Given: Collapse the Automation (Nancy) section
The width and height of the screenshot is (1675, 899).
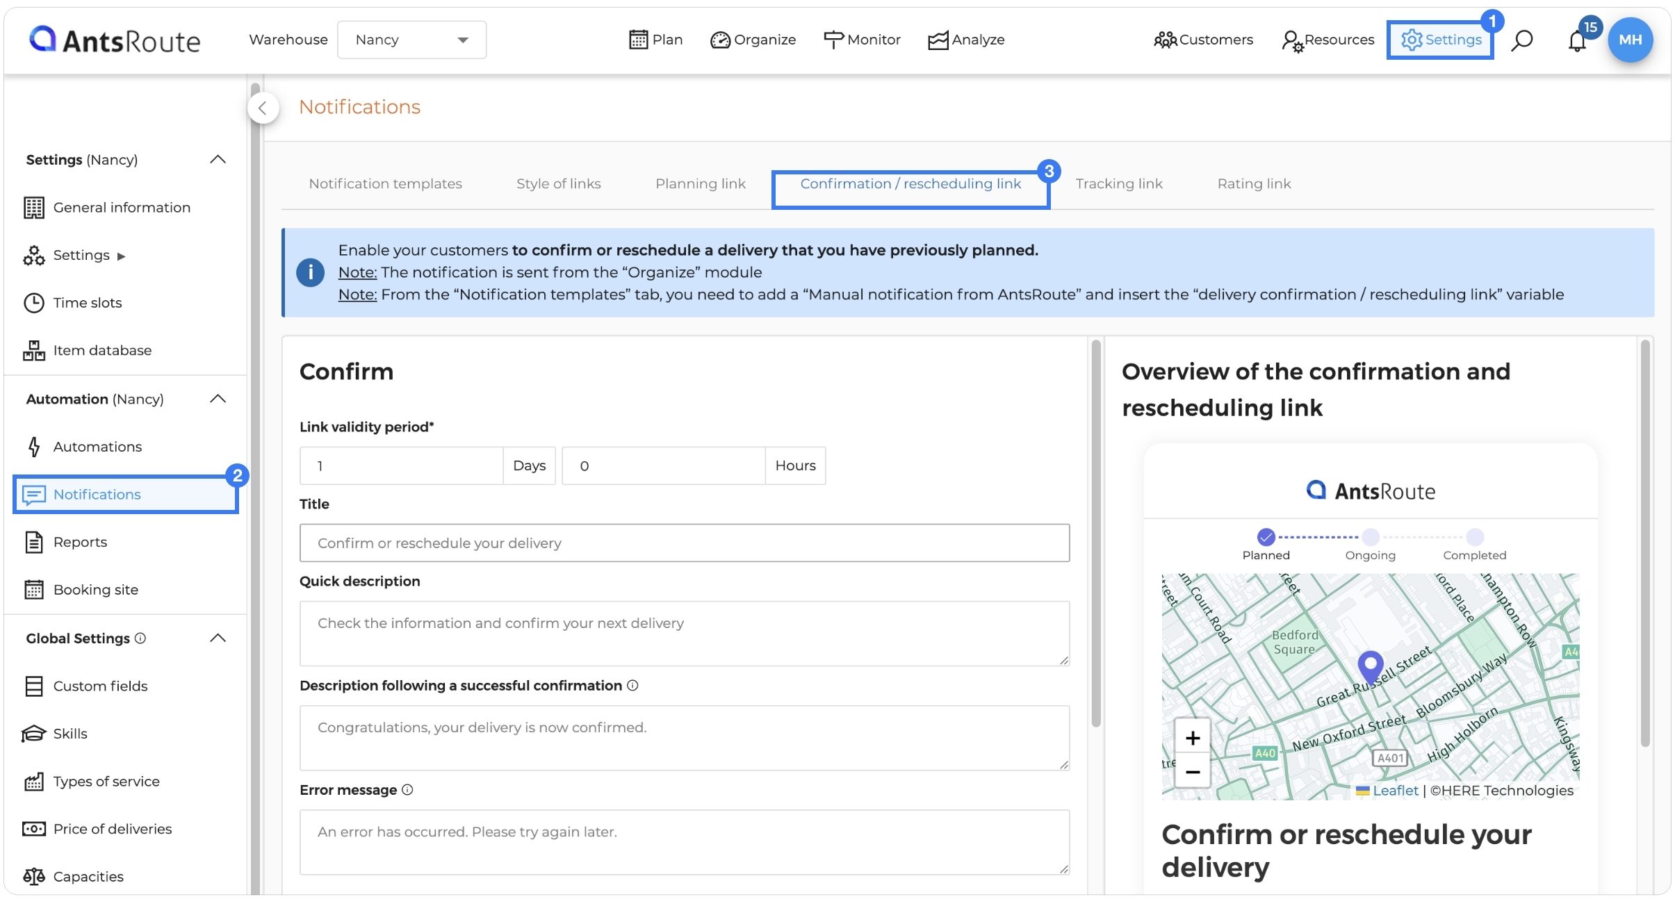Looking at the screenshot, I should click(x=218, y=399).
